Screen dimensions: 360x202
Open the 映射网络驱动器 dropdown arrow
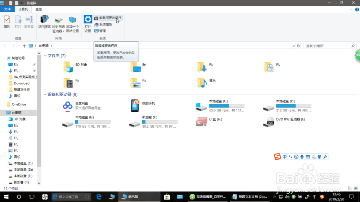64,31
